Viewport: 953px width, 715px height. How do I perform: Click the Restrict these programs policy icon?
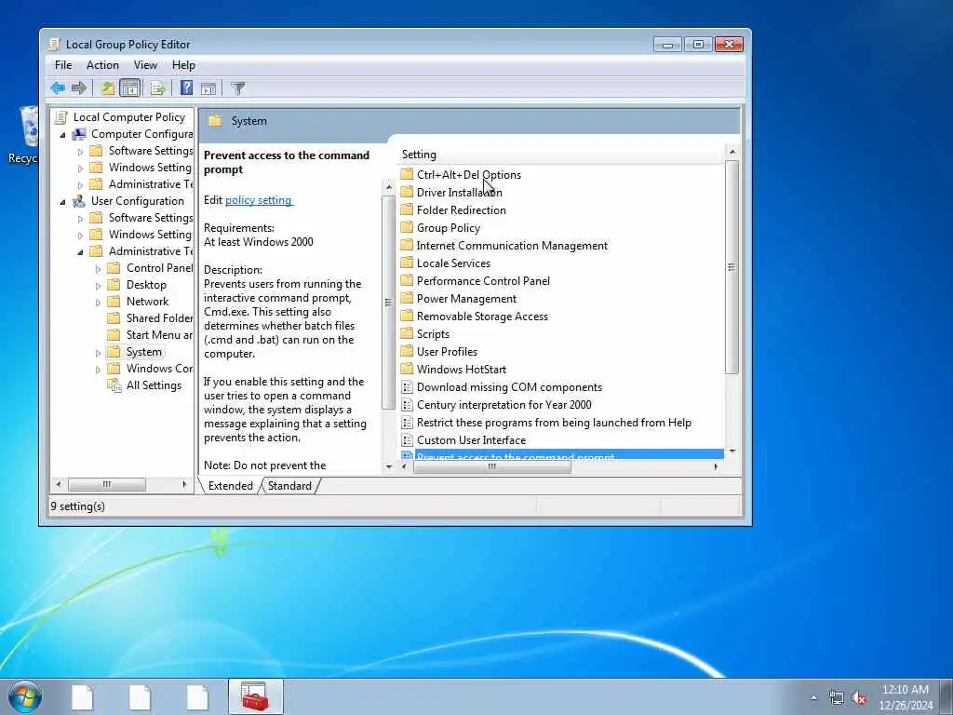(408, 423)
